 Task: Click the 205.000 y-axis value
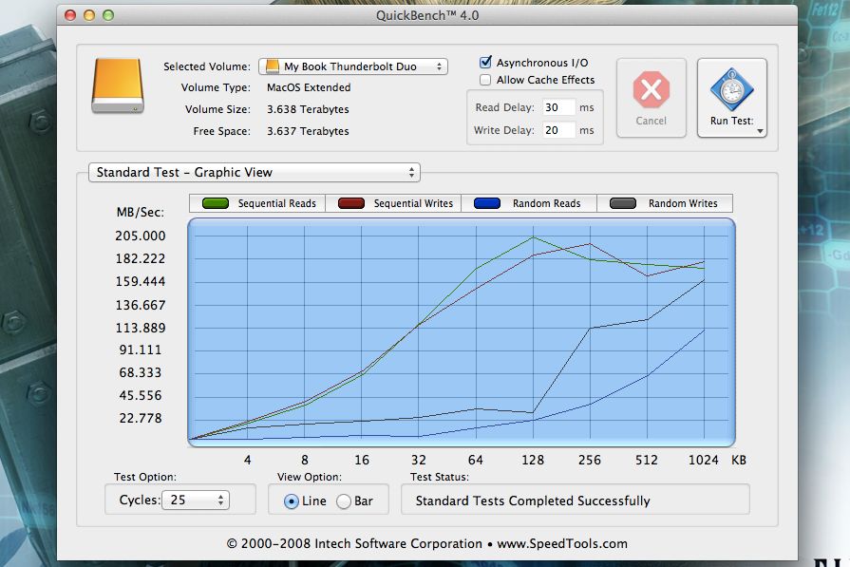[x=141, y=236]
